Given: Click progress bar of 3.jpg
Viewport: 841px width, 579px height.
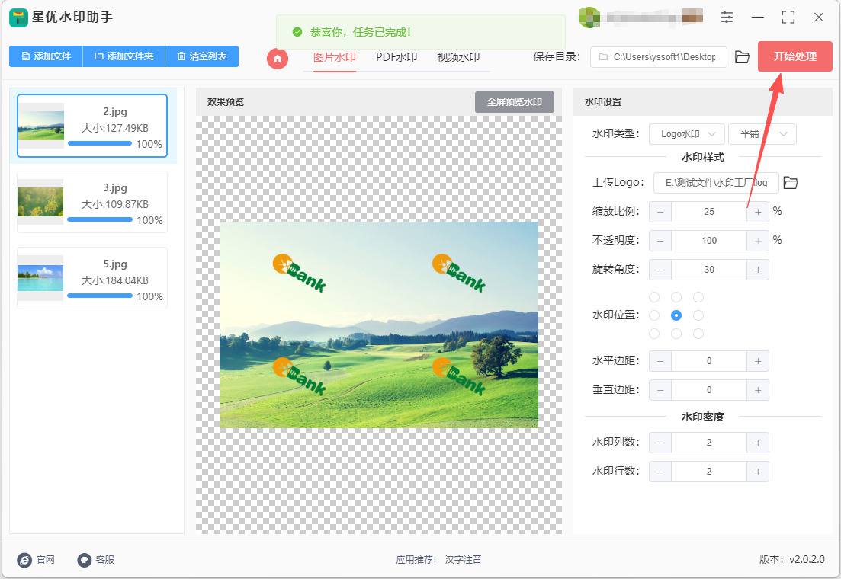Looking at the screenshot, I should pyautogui.click(x=100, y=219).
